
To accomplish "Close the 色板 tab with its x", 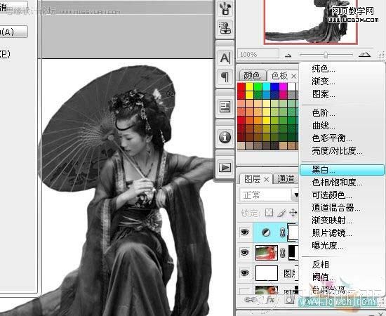I will 293,77.
